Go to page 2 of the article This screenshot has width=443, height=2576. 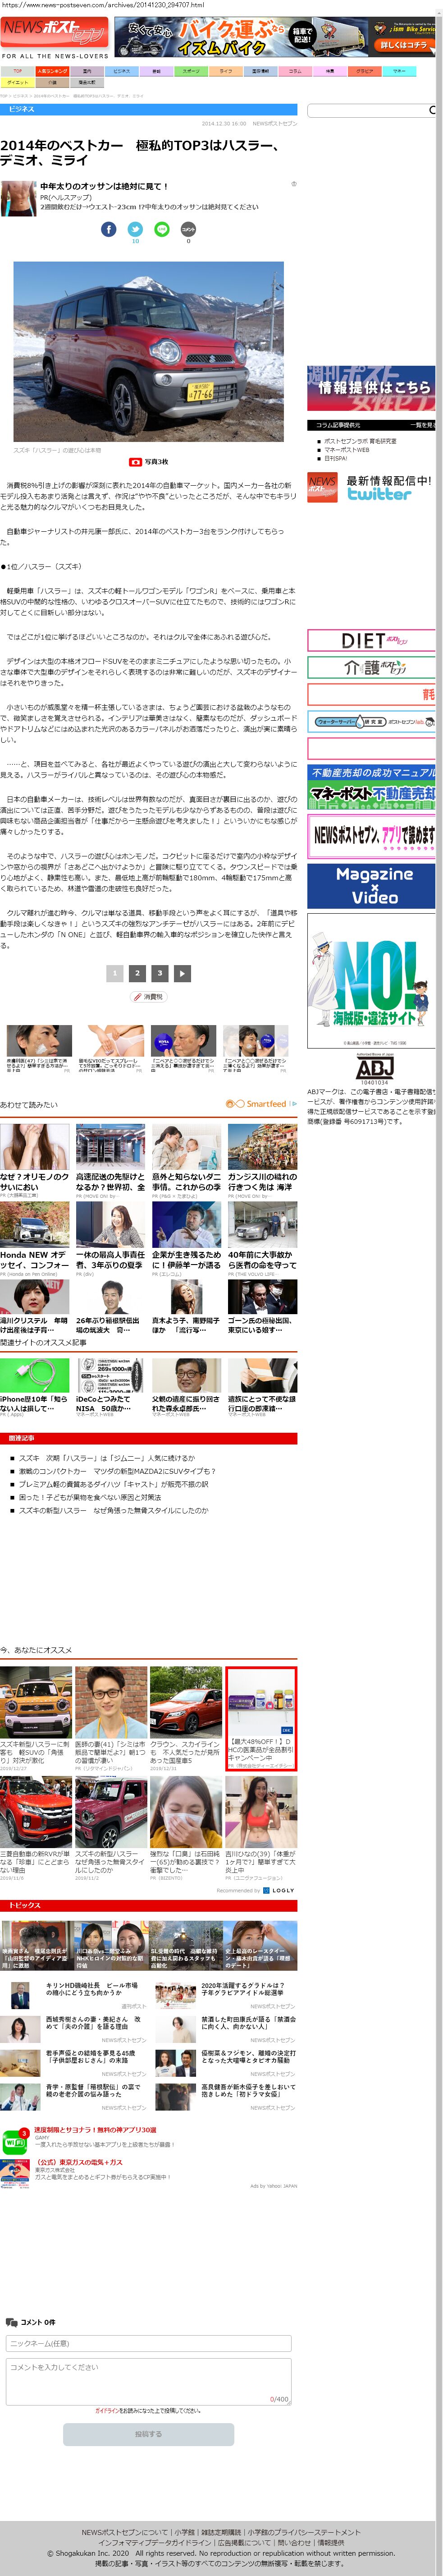(137, 973)
